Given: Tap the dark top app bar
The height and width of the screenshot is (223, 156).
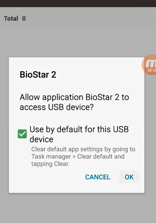Looking at the screenshot, I should [78, 3].
